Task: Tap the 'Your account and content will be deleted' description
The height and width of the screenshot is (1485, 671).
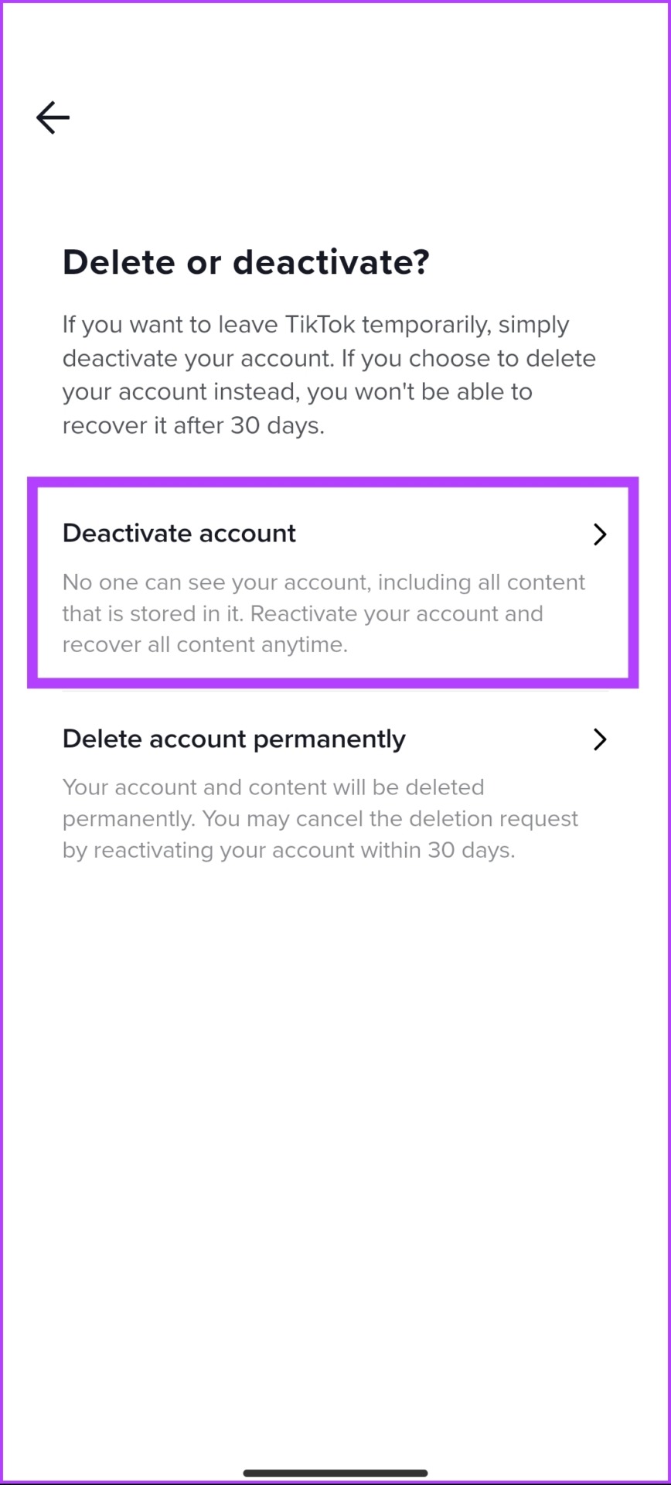Action: pyautogui.click(x=320, y=818)
